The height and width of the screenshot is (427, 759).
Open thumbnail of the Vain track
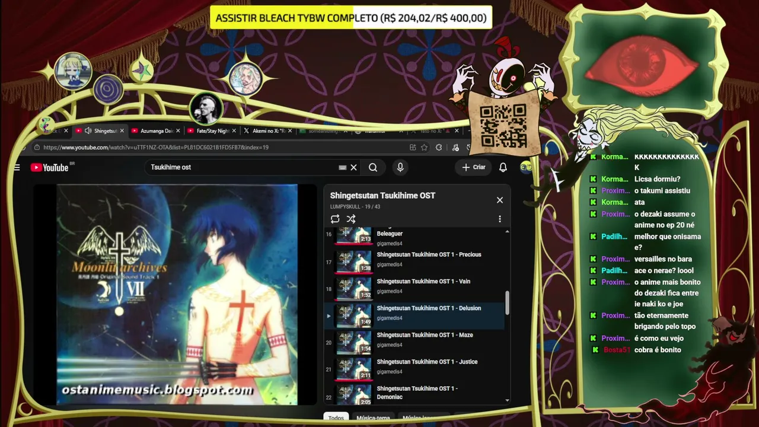click(x=354, y=288)
